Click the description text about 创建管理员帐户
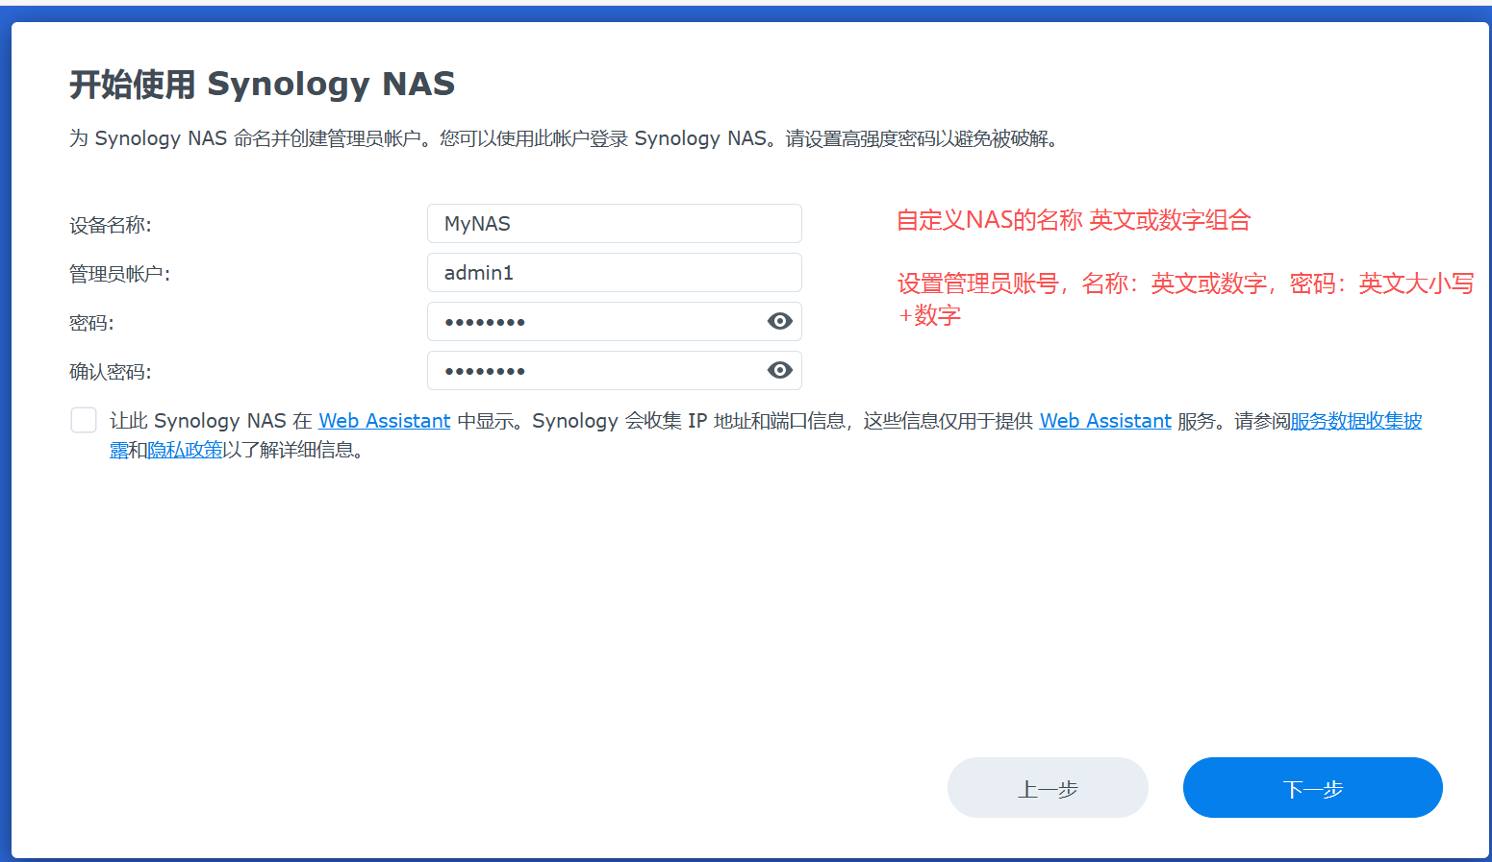 click(x=565, y=138)
